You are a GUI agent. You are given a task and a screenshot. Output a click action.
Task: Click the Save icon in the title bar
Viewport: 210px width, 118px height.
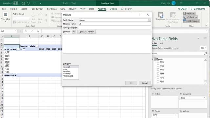pos(23,3)
